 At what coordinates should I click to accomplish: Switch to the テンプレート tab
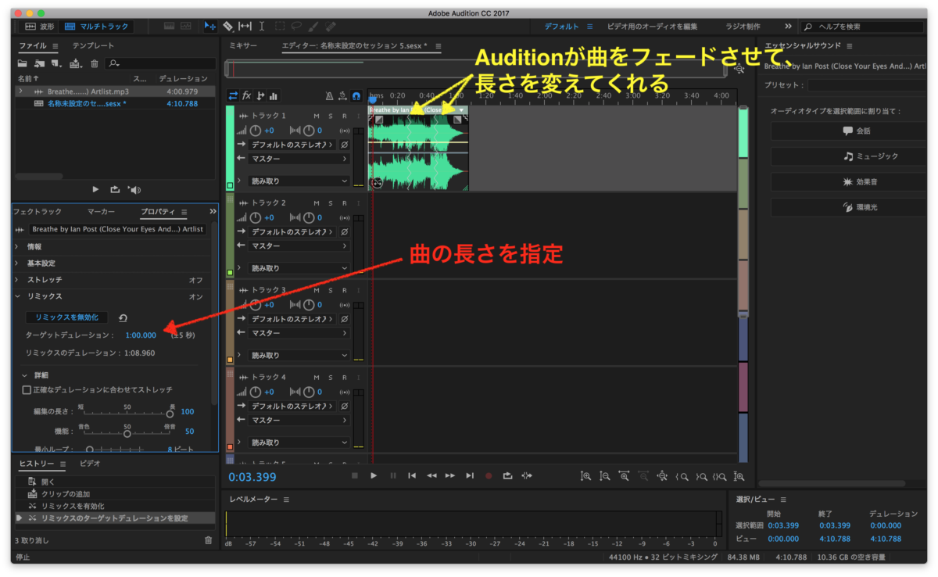coord(93,46)
